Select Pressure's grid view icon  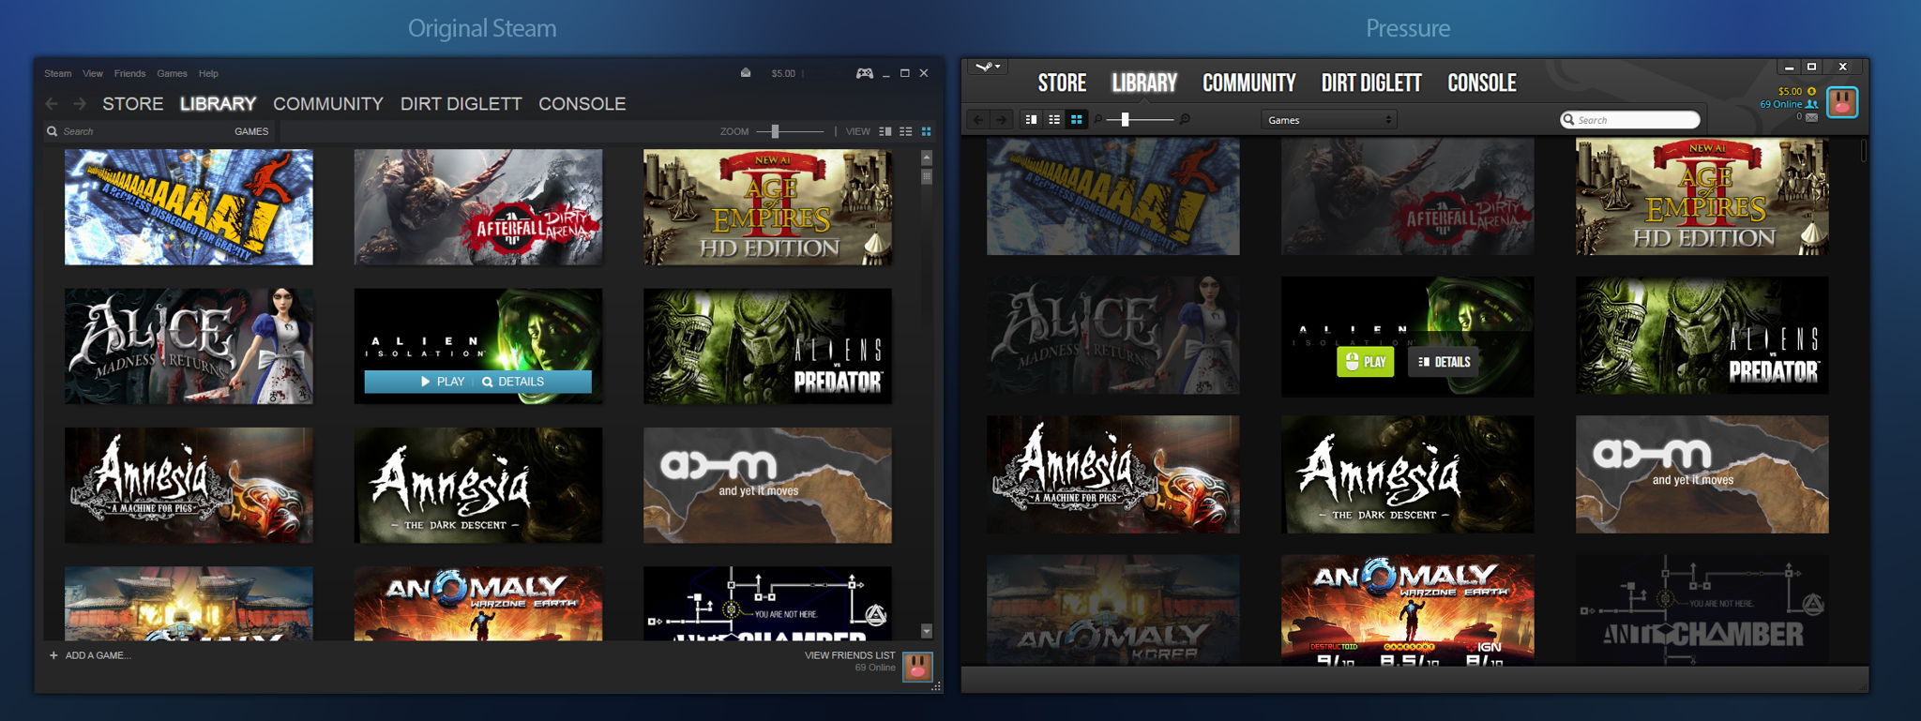[1077, 119]
